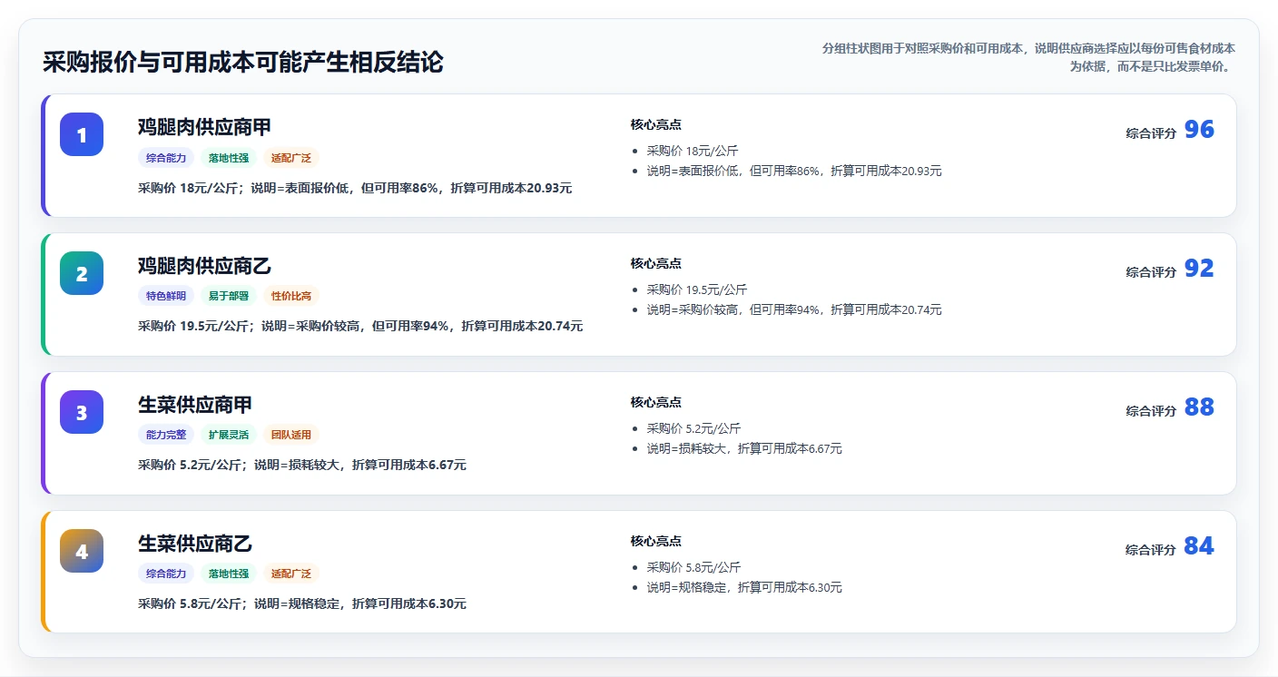Click the bold summary line with 可用成本20.74元

tap(360, 326)
